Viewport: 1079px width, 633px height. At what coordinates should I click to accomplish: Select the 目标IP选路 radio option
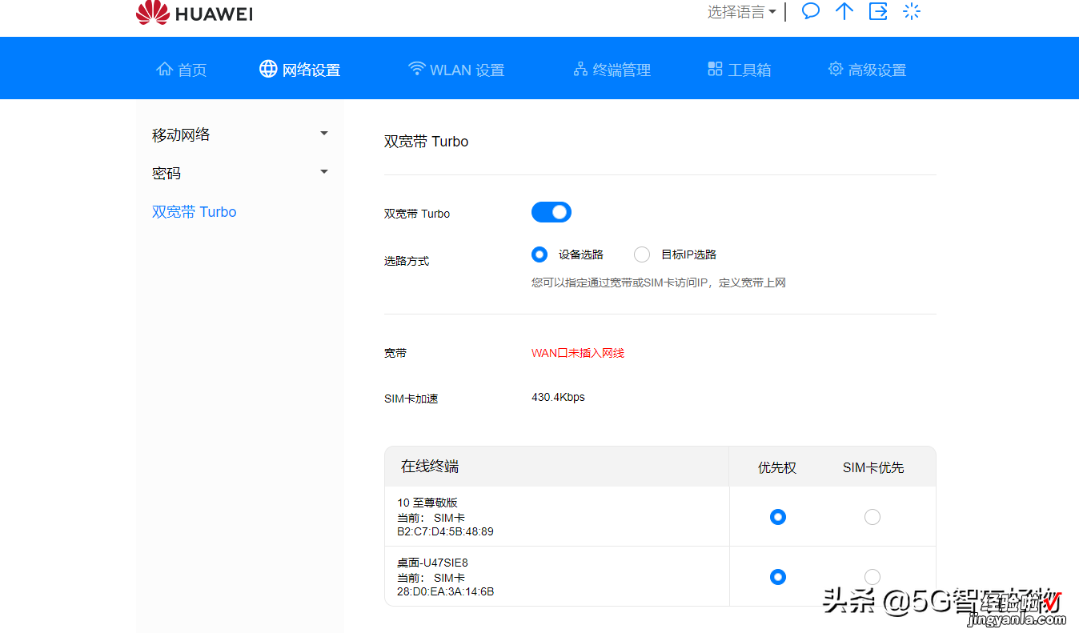click(x=642, y=254)
